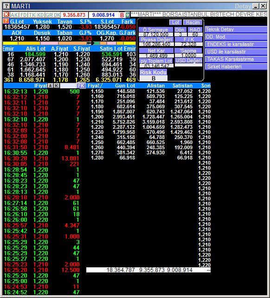Click the Piyasa Değeri label
270x298 pixels.
pos(156,40)
